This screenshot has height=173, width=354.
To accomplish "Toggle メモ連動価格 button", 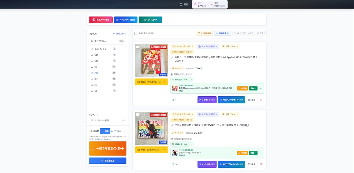I will 204,33.
